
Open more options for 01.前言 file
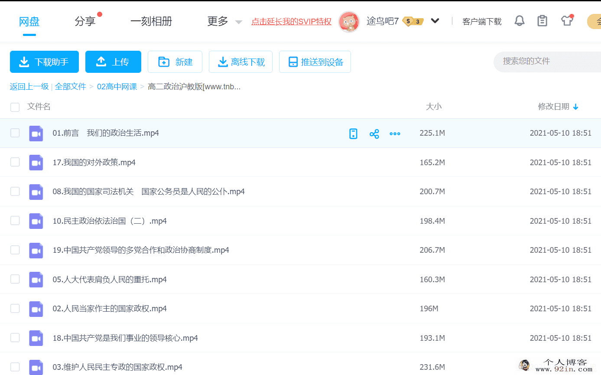coord(395,134)
